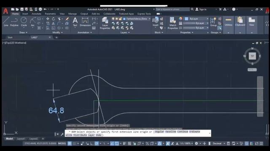Switch to the Output ribbon tab
Image resolution: width=270 pixels, height=151 pixels.
tap(84, 14)
